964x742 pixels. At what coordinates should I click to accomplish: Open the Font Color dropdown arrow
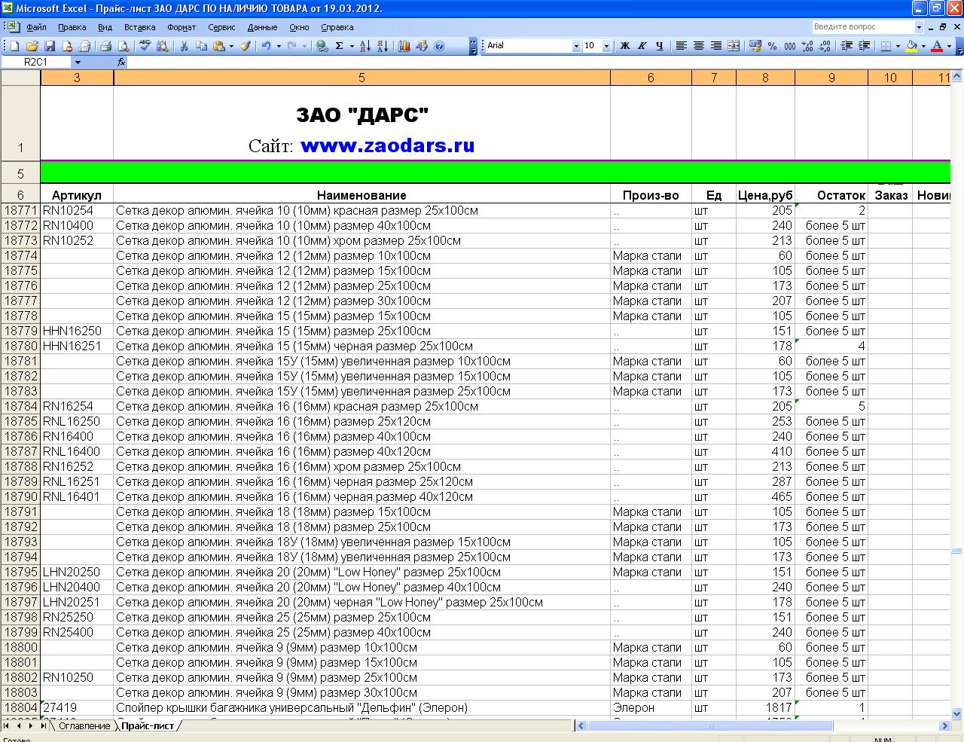(949, 46)
